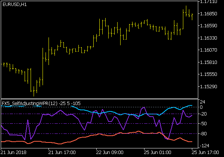Click the 1.16070 price scale label
The width and height of the screenshot is (224, 157).
coord(209,50)
